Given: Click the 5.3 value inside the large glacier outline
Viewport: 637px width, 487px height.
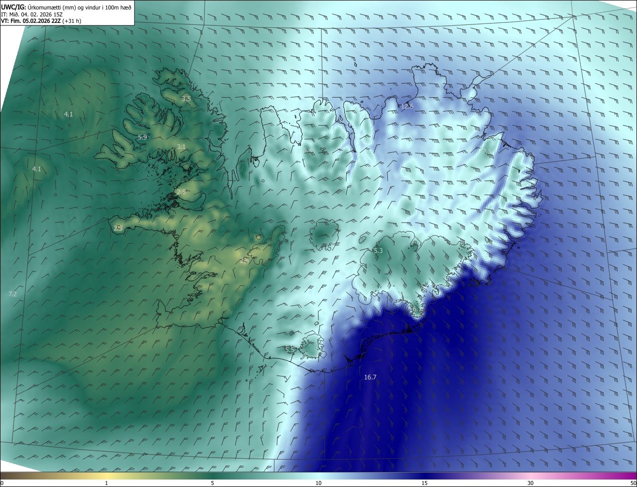Looking at the screenshot, I should pyautogui.click(x=378, y=250).
